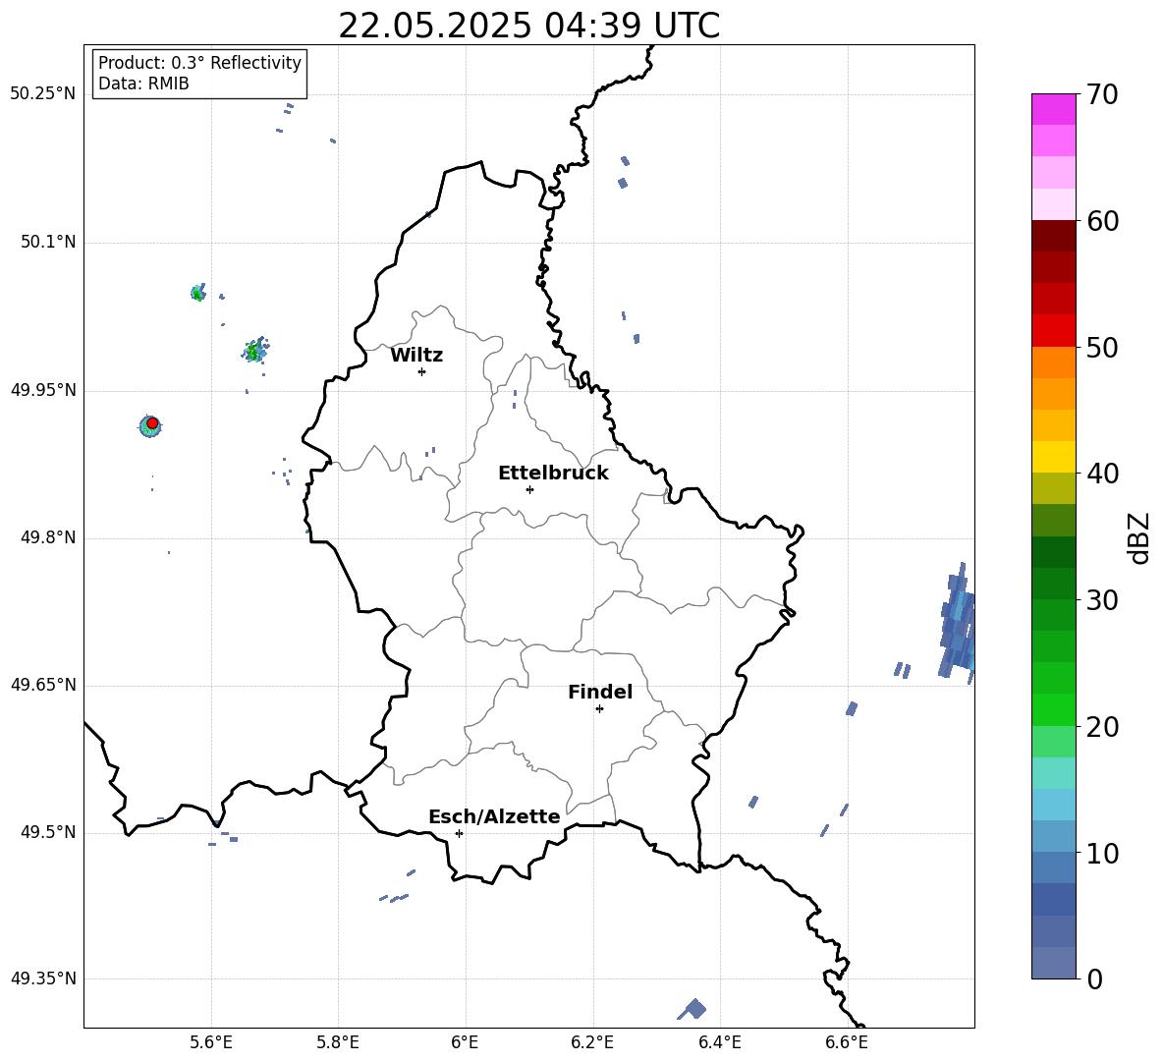The image size is (1163, 1062).
Task: Click the 49.8°N latitude tick label
Action: pos(48,537)
